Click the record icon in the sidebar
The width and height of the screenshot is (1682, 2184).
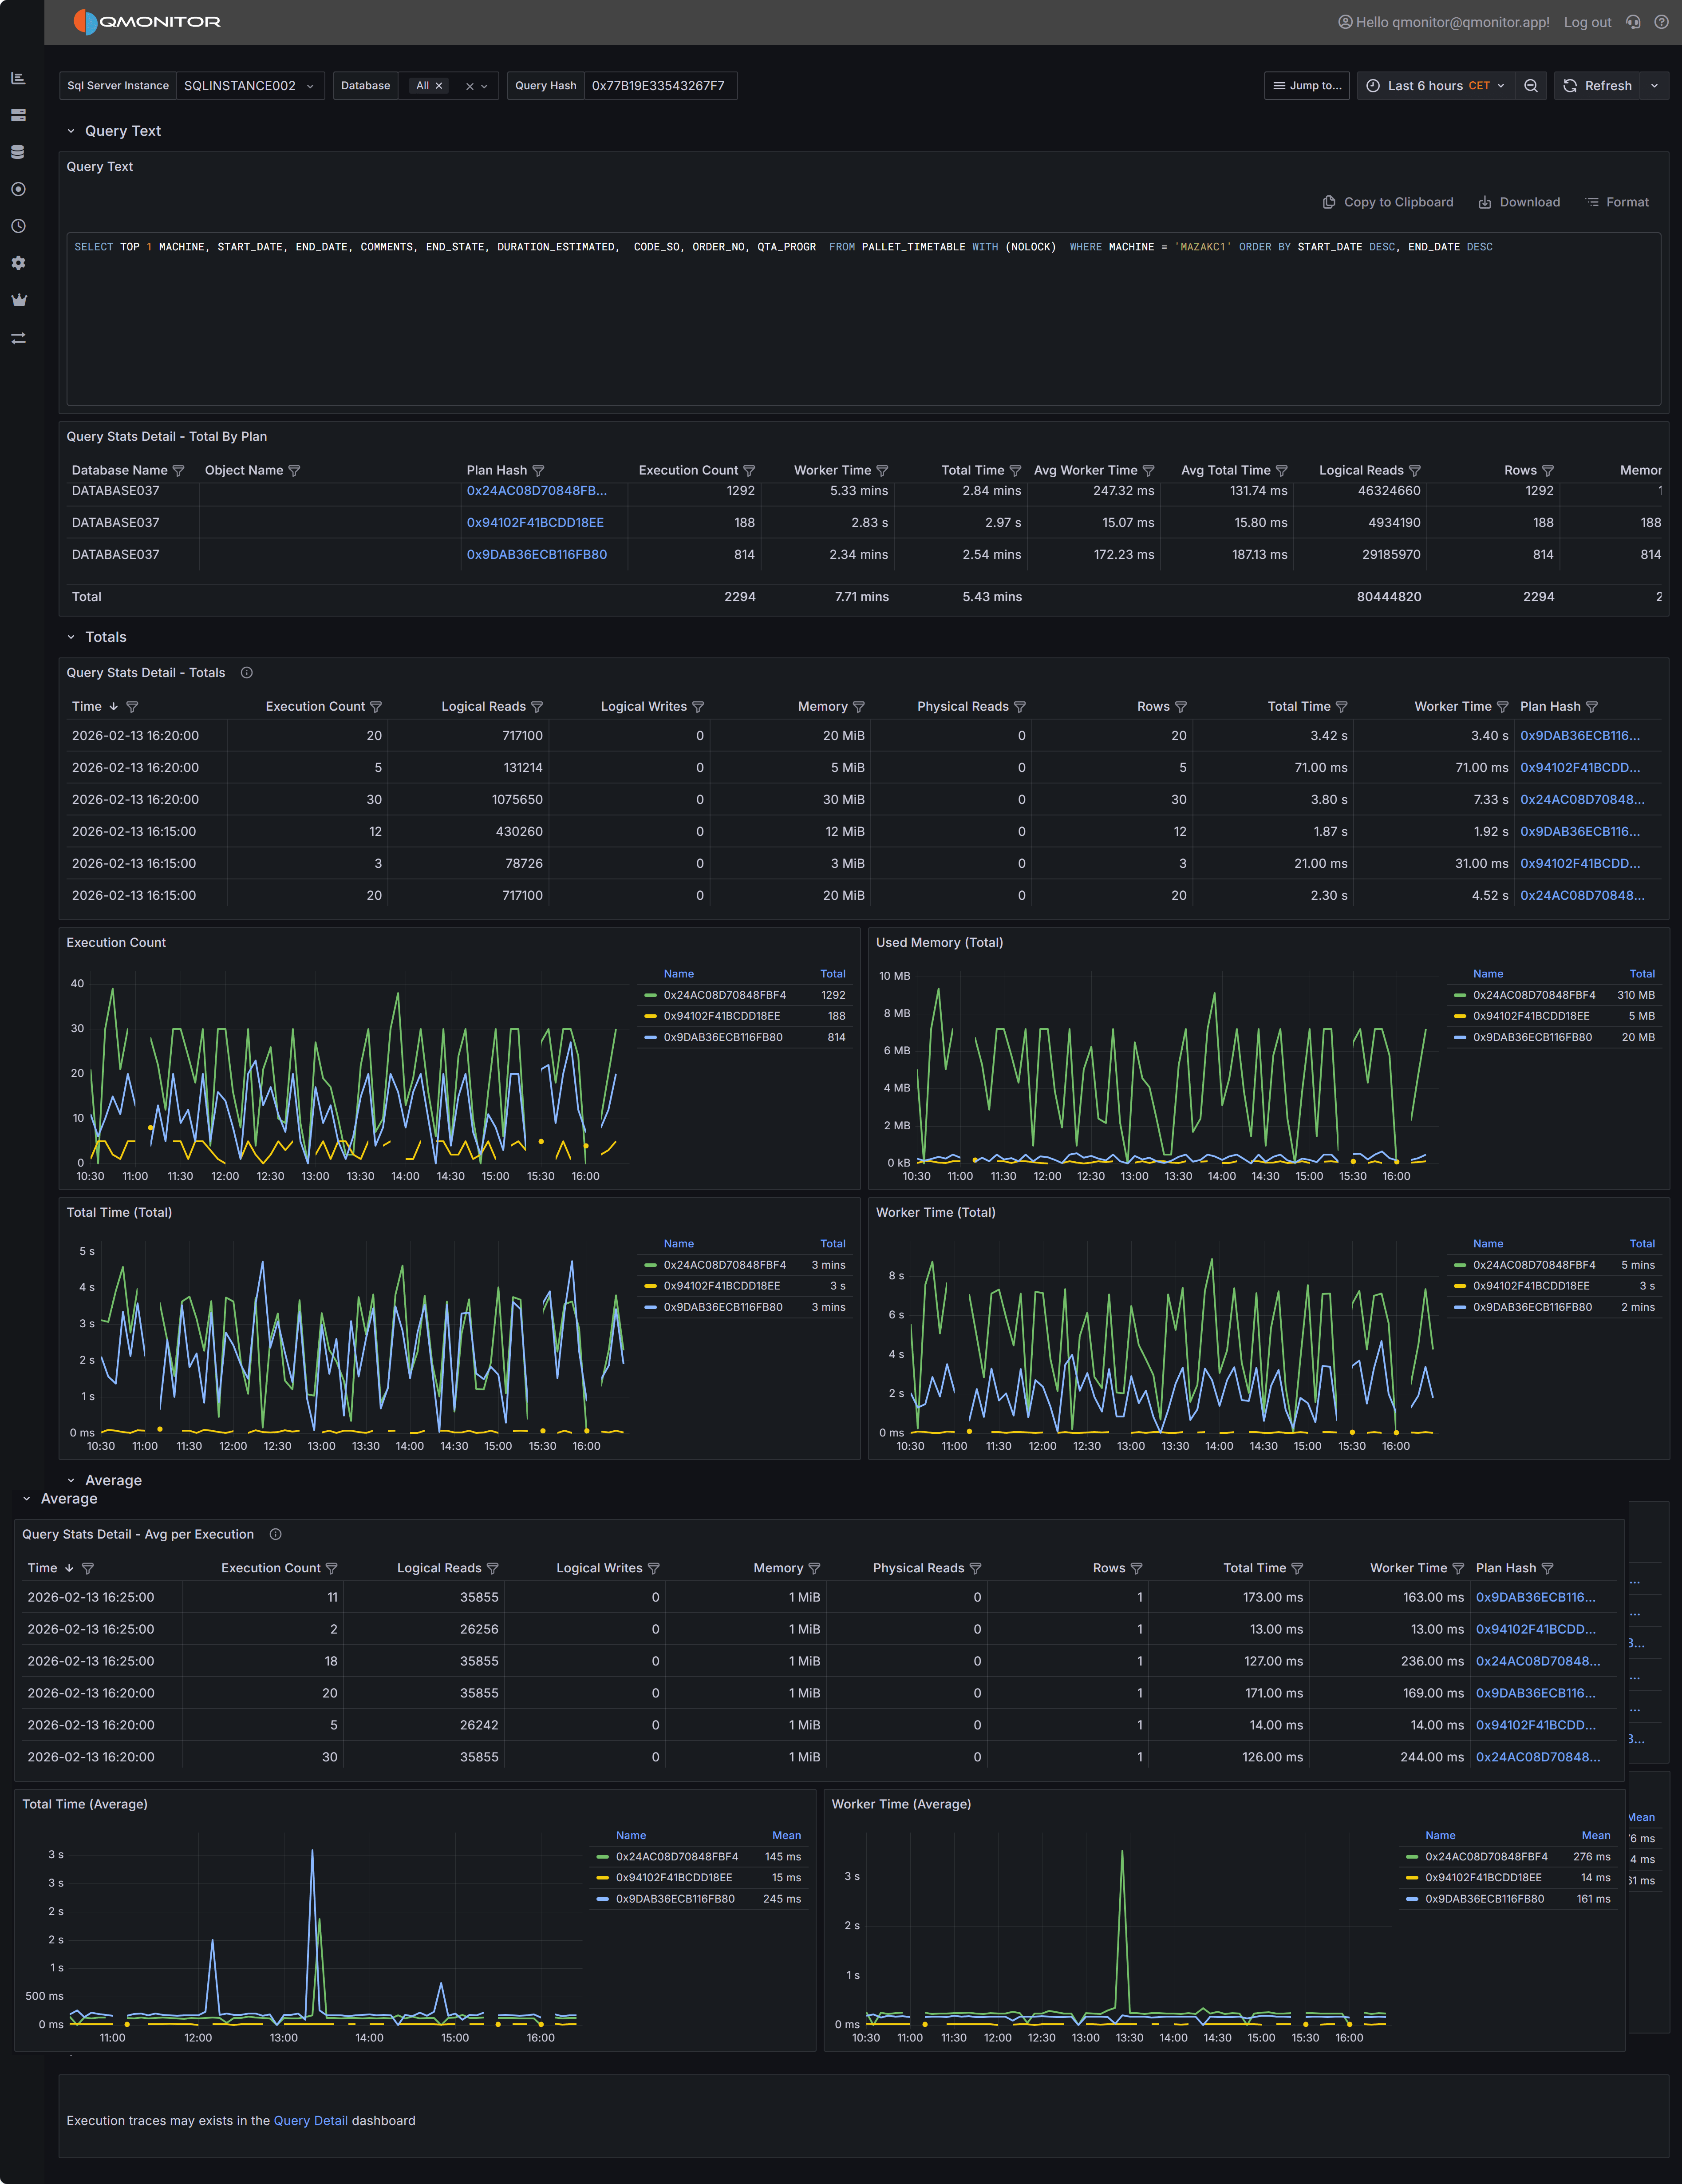click(18, 189)
